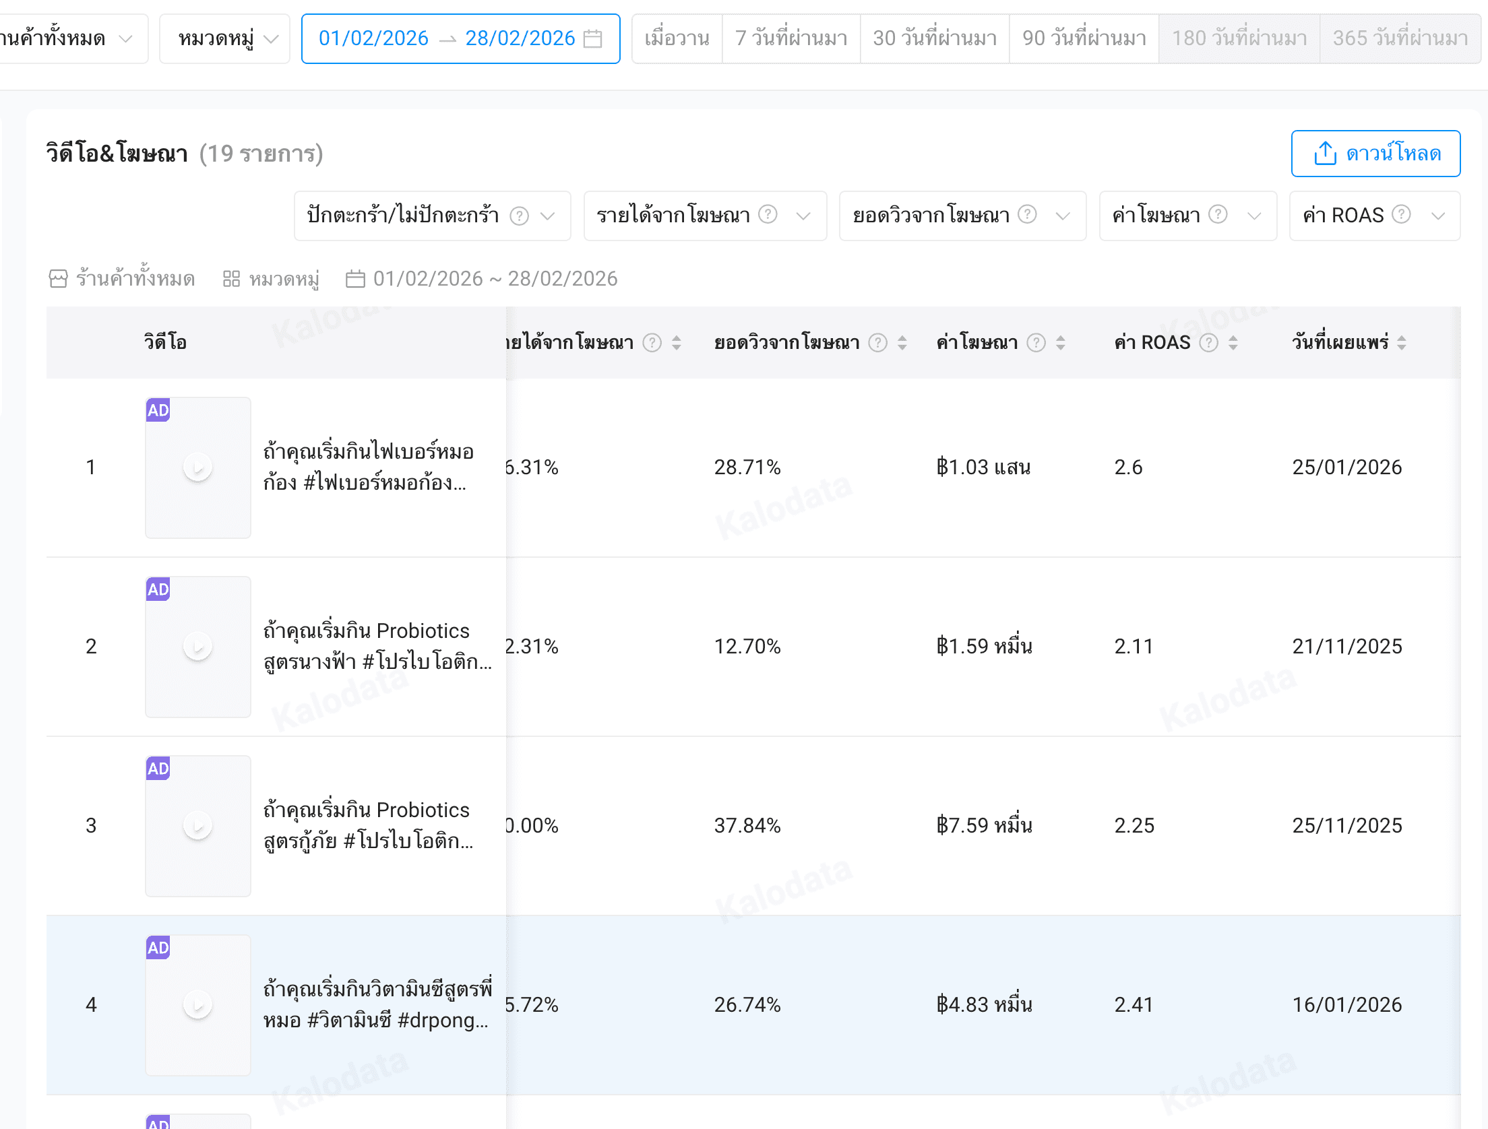Click help icon in ค่าโฆษณา filter dropdown
Image resolution: width=1488 pixels, height=1129 pixels.
point(1218,214)
